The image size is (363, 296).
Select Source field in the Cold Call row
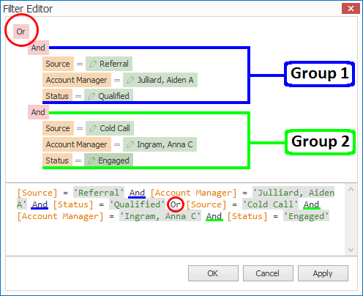point(58,128)
